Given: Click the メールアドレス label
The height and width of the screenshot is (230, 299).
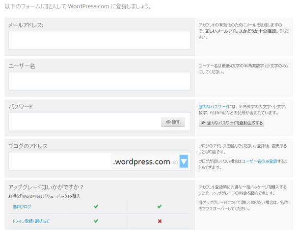Looking at the screenshot, I should (26, 25).
